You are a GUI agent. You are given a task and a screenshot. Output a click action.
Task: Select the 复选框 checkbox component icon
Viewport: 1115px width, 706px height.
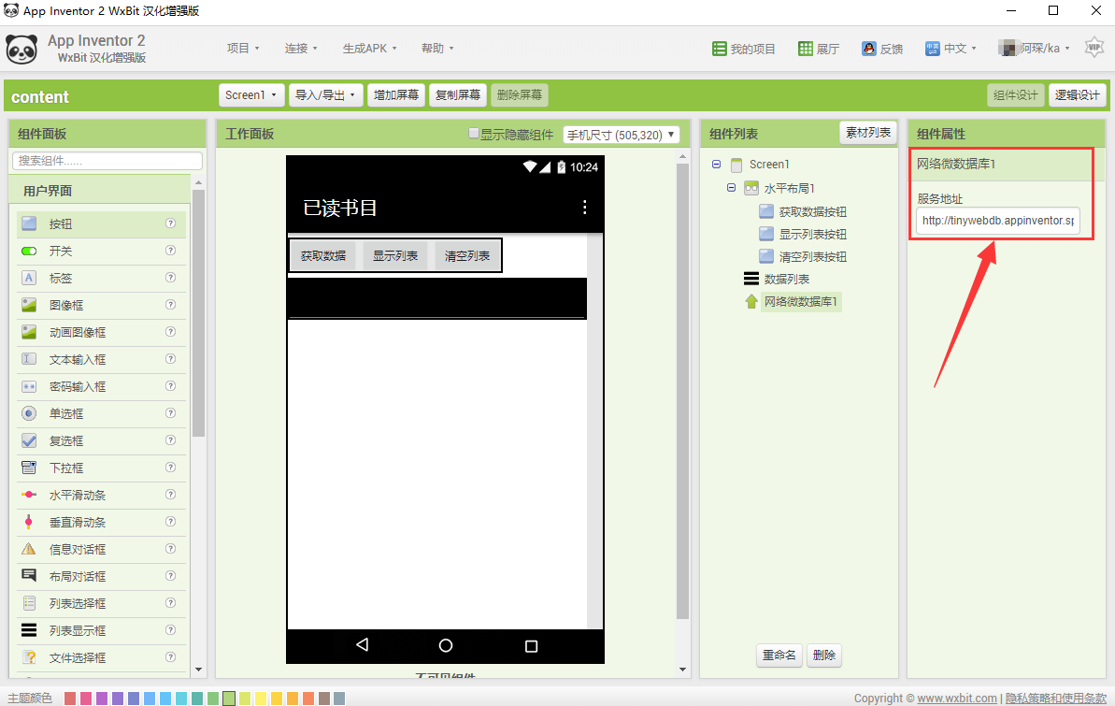pos(28,440)
